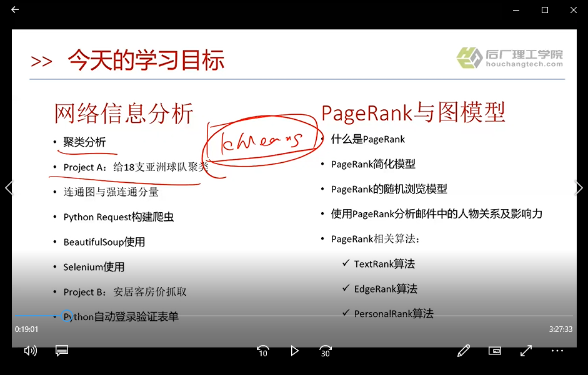Click the seek bar position handle
The height and width of the screenshot is (375, 588).
[67, 316]
